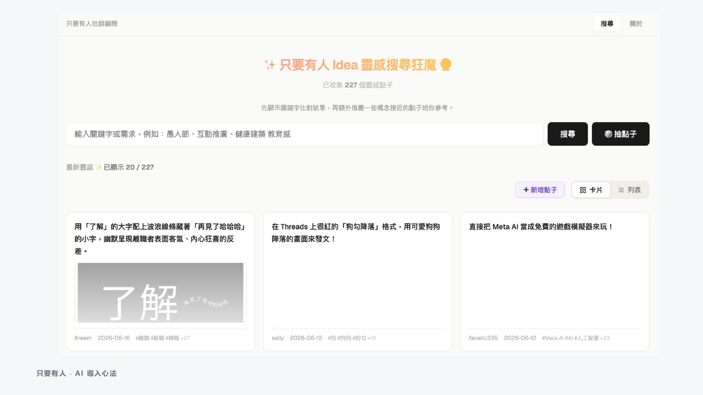Screen dimensions: 703x395
Task: Switch to 列表 list view
Action: tap(629, 190)
